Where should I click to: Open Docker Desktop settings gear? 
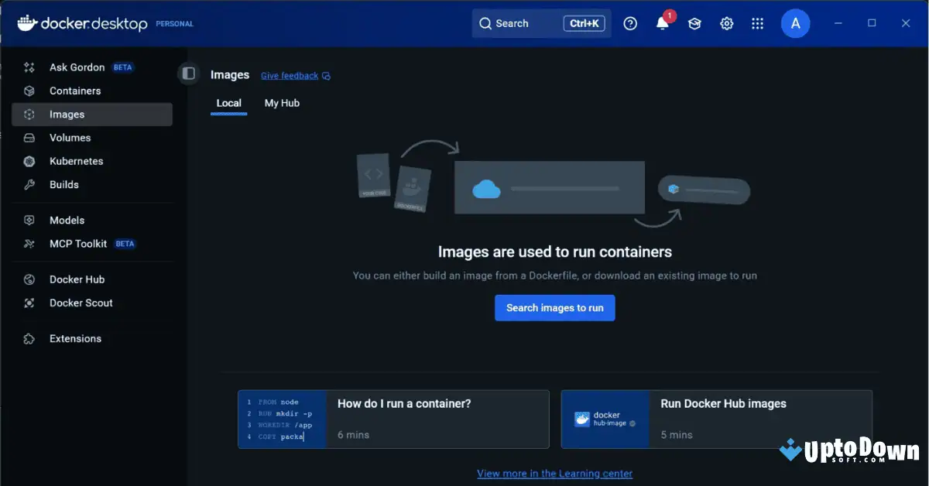click(x=726, y=23)
